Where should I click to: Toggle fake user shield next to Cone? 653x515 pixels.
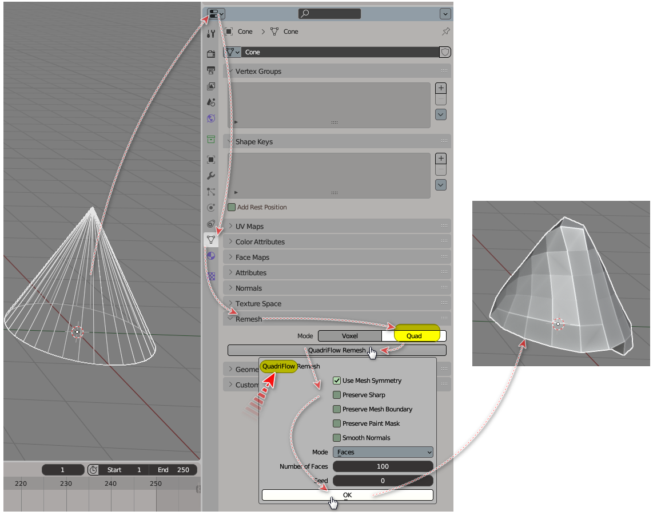pyautogui.click(x=445, y=52)
